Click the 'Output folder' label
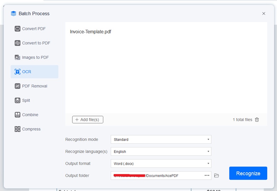This screenshot has height=191, width=277. (x=77, y=175)
